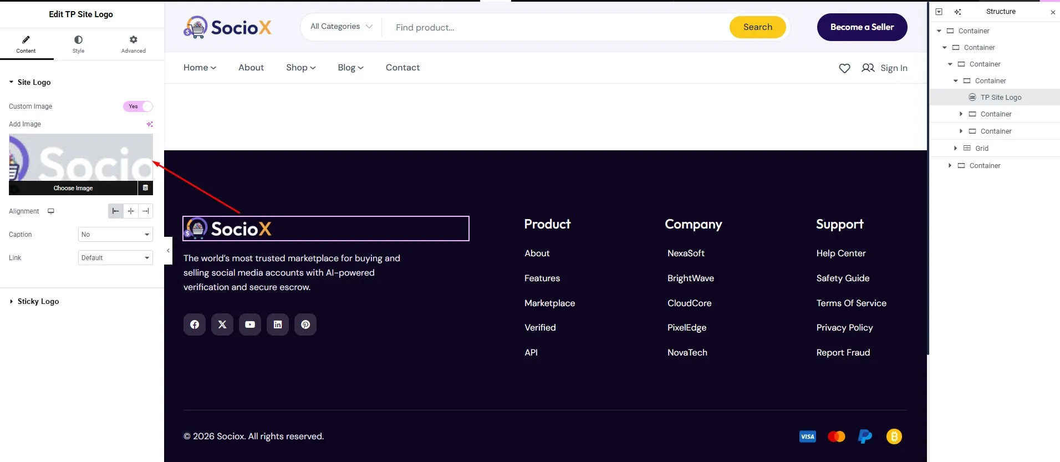Click the AI sparkle icon in Structure panel
The width and height of the screenshot is (1060, 462).
tap(957, 12)
